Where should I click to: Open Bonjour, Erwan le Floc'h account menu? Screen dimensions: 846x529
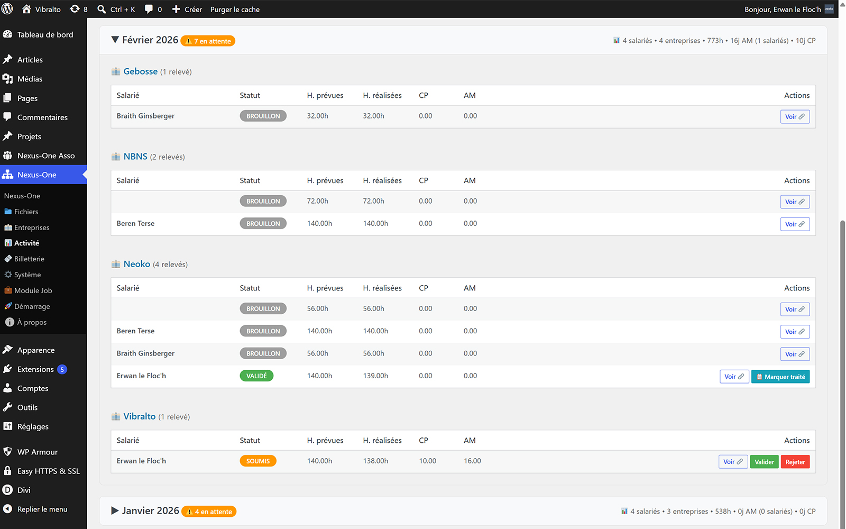click(x=789, y=9)
